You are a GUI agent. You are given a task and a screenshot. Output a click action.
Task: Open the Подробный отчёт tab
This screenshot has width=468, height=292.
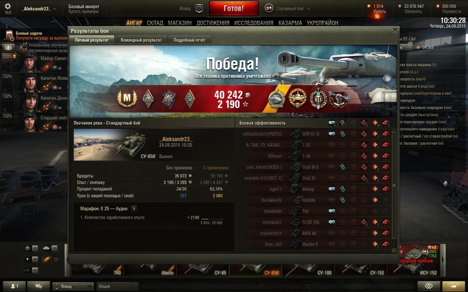click(190, 40)
